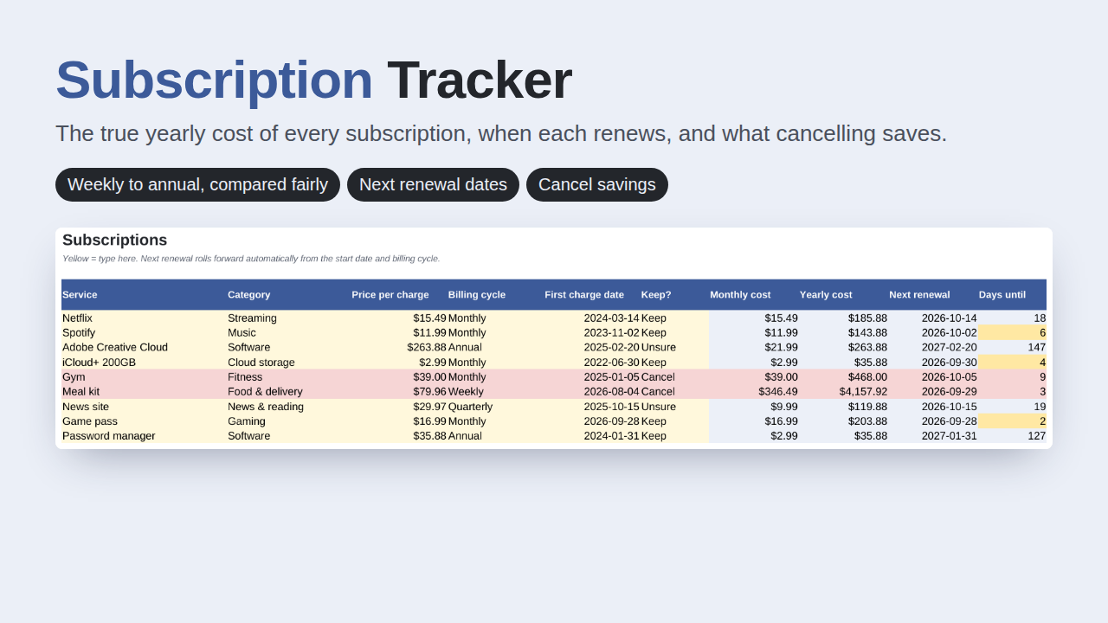This screenshot has height=623, width=1108.
Task: Click the 'Cancel' status for Gym
Action: [x=674, y=377]
